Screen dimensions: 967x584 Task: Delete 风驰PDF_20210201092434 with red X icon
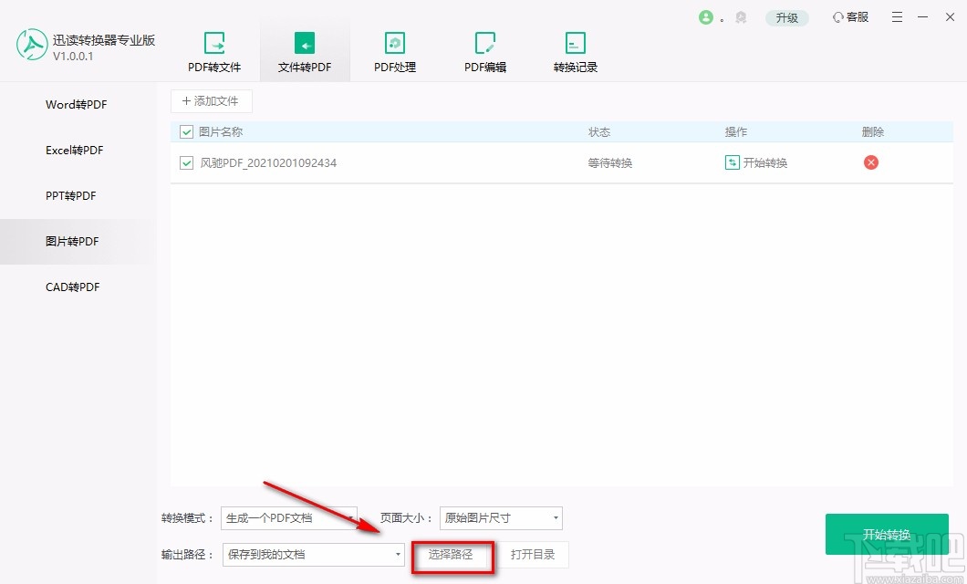coord(870,162)
